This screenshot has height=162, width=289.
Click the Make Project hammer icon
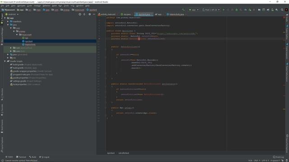[x=183, y=10]
